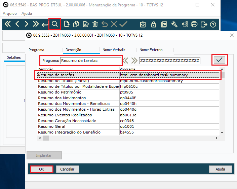Apply filter with the checkmark button
Viewport: 237px width, 189px height.
(x=220, y=60)
